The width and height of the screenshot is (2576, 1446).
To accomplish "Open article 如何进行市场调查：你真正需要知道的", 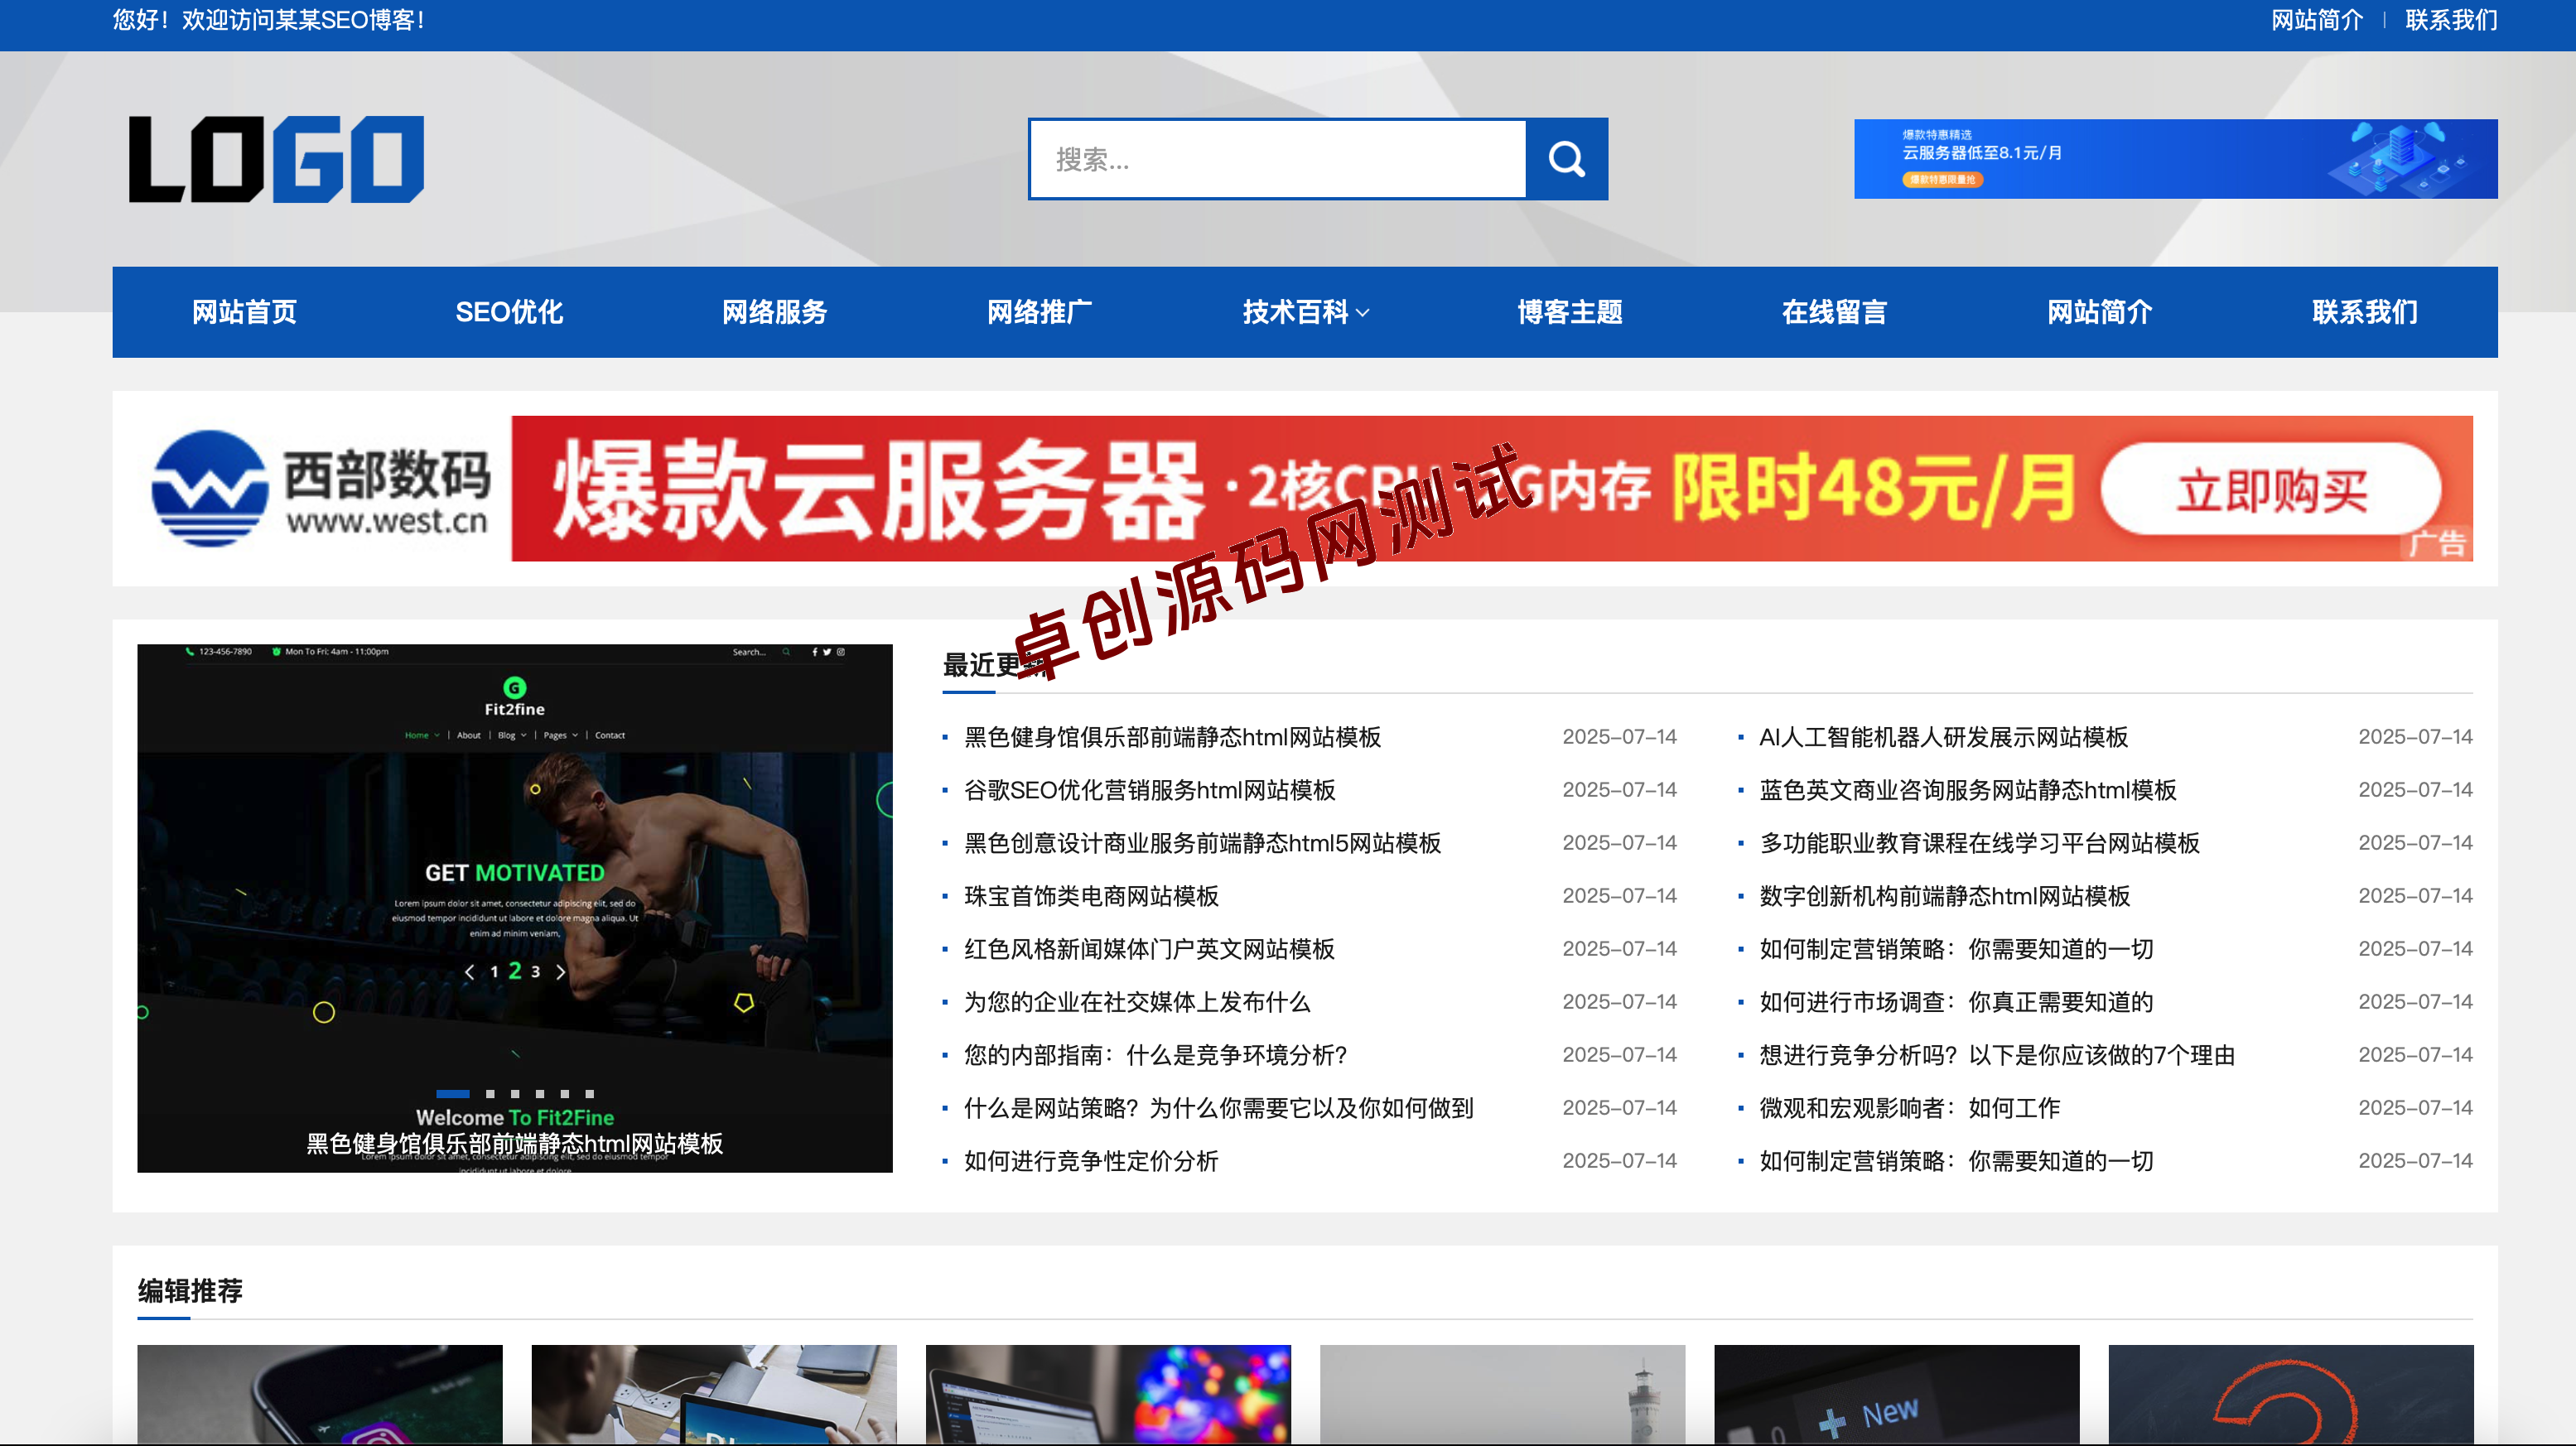I will click(x=1956, y=1002).
